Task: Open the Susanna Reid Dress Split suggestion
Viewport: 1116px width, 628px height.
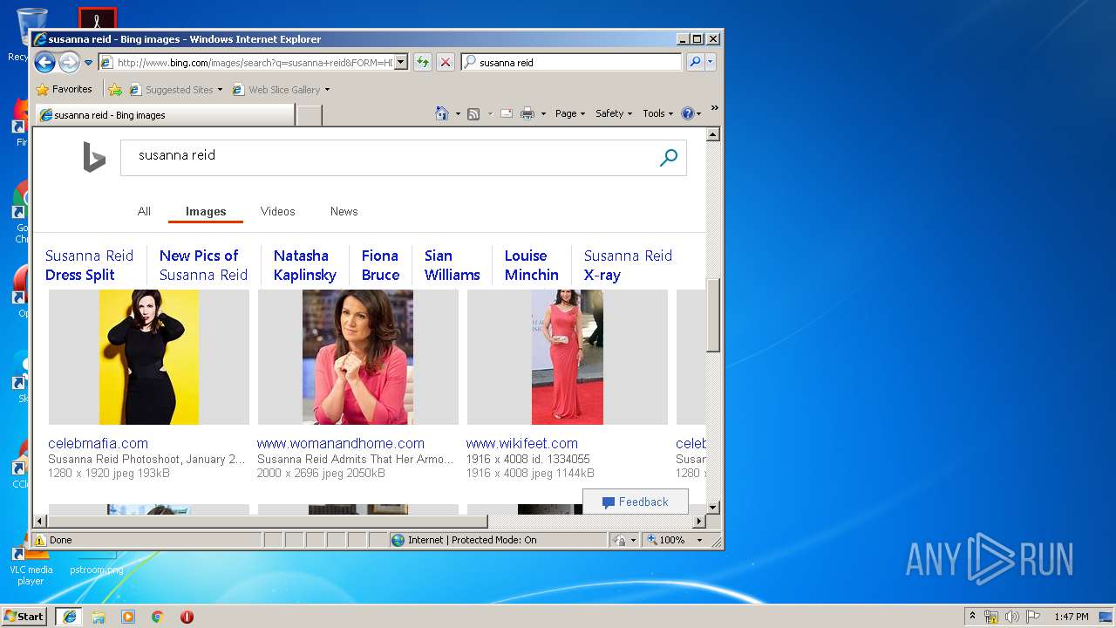Action: pyautogui.click(x=89, y=265)
